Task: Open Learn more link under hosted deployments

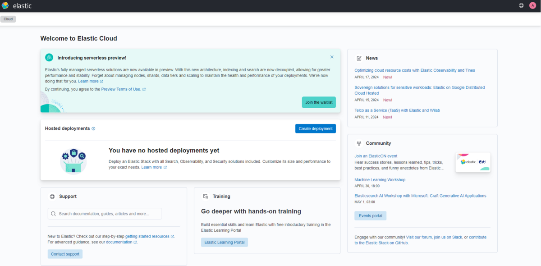Action: coord(154,167)
